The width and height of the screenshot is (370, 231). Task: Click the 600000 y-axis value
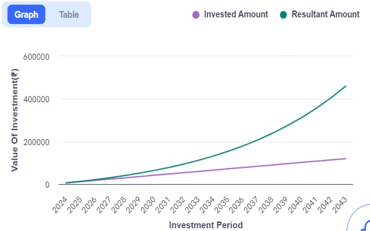click(x=36, y=57)
